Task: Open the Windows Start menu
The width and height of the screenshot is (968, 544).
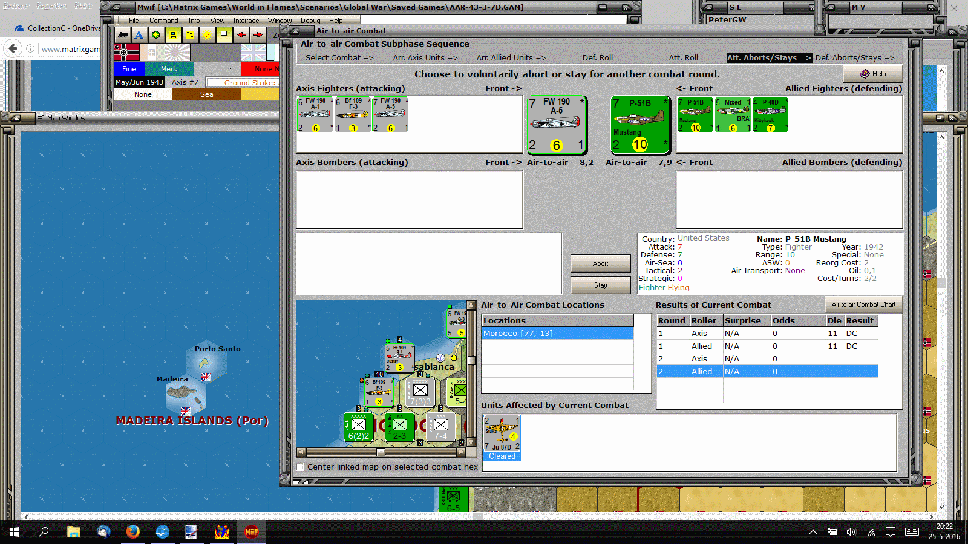Action: [14, 532]
